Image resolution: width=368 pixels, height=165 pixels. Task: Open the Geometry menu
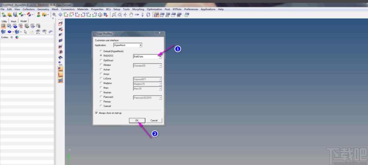pyautogui.click(x=43, y=9)
